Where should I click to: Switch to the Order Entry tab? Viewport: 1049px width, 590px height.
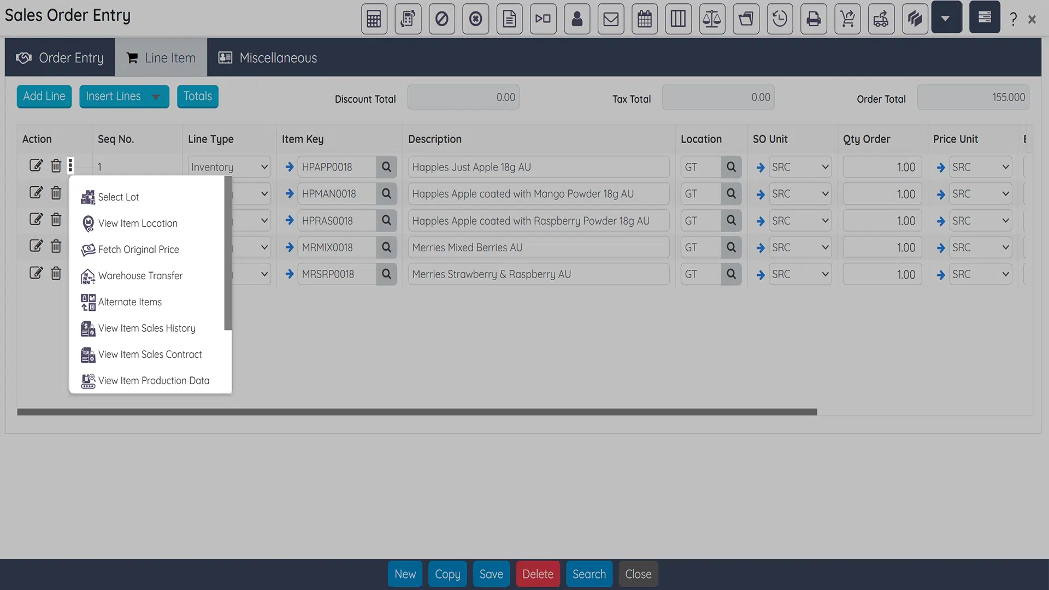(x=60, y=57)
